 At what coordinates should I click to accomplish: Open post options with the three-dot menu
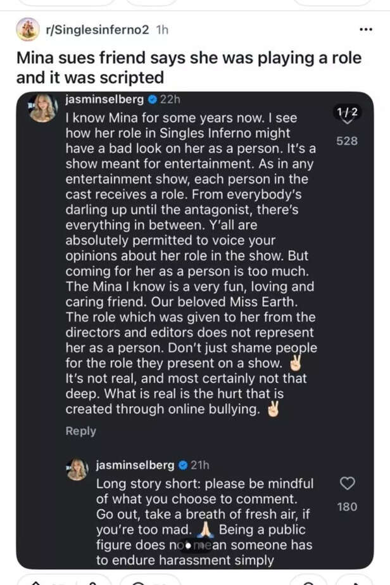365,28
